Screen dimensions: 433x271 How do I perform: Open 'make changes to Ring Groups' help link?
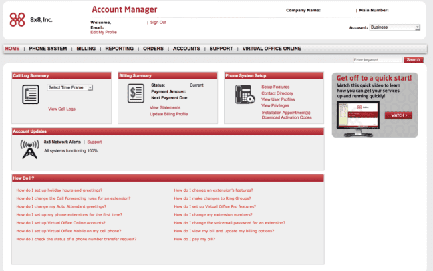[x=212, y=198]
